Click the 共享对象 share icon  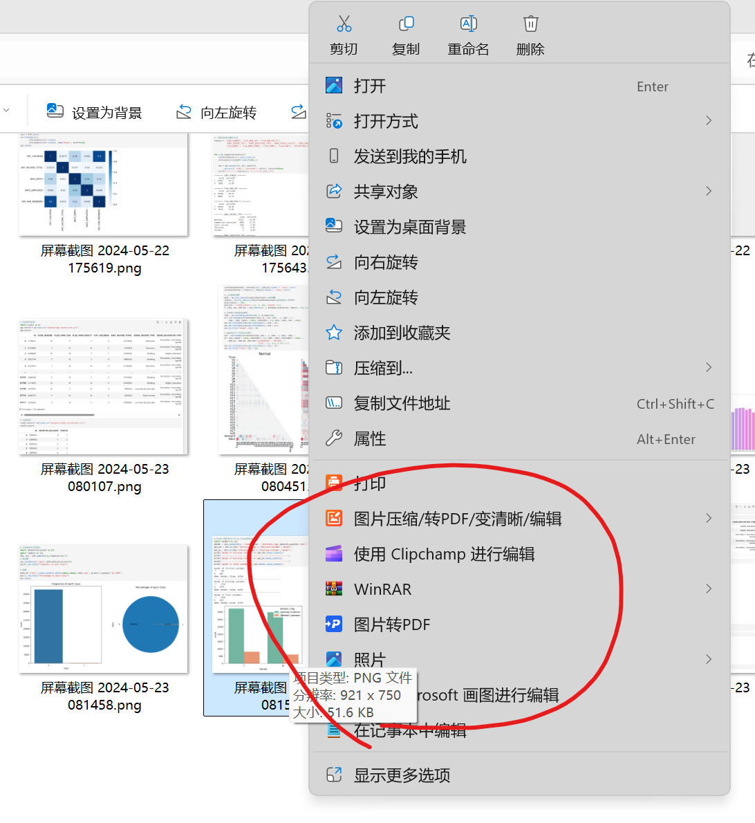334,191
